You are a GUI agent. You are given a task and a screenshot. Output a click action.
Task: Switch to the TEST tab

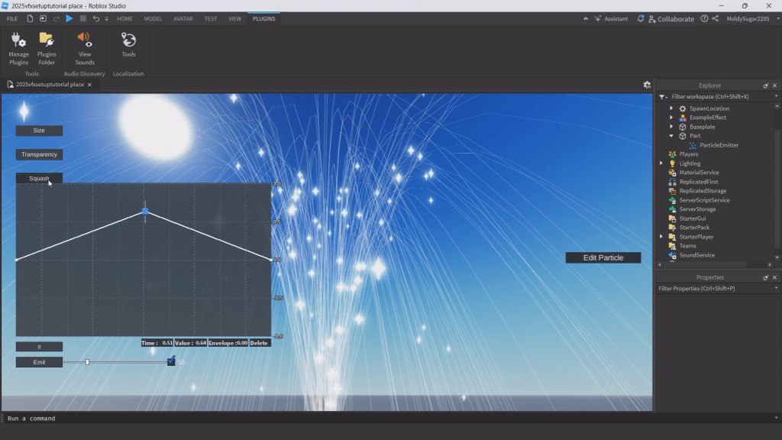click(211, 18)
